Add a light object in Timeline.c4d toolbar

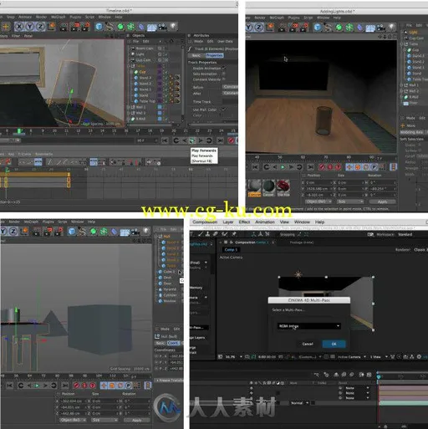point(173,27)
